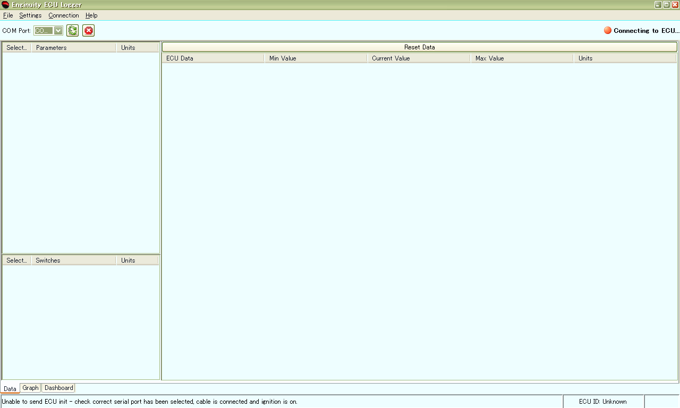Click the orange connection status indicator
This screenshot has height=408, width=680.
point(608,30)
